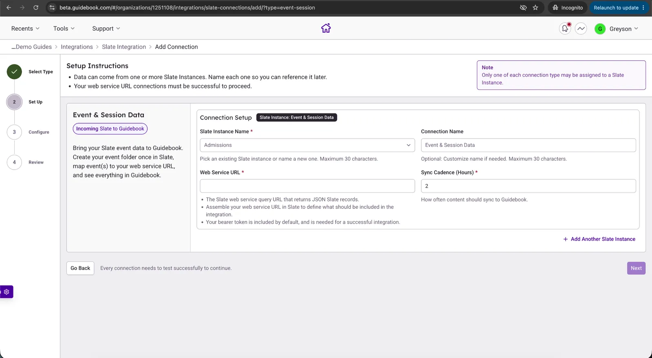Reload the page

pyautogui.click(x=36, y=8)
